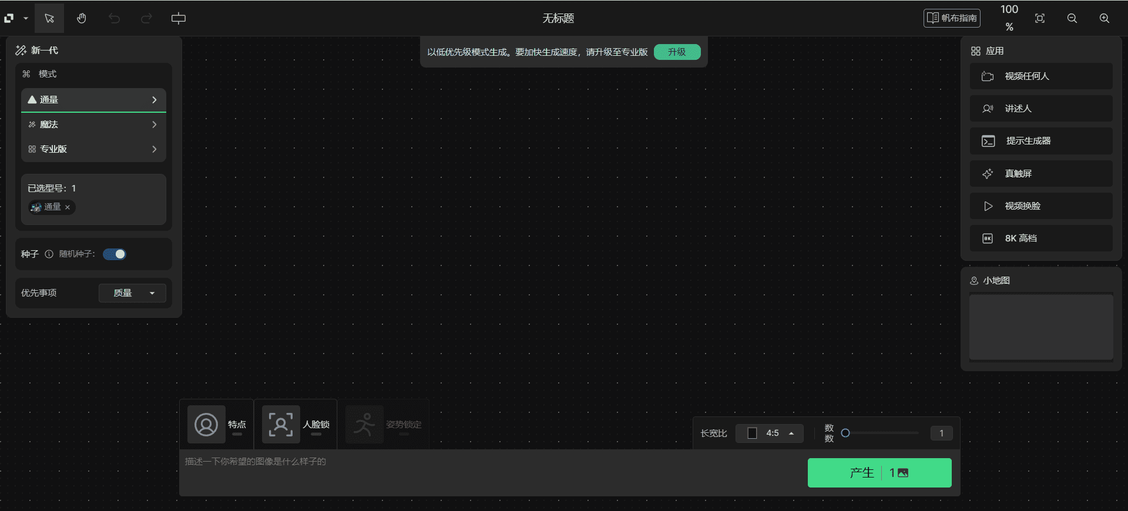Click the 优先事项 label
This screenshot has height=511, width=1128.
tap(39, 293)
